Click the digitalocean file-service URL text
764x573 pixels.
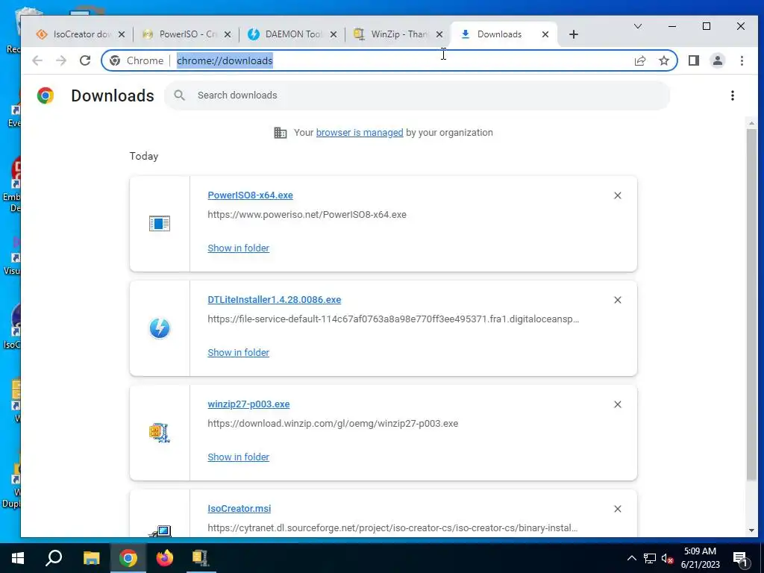(393, 319)
